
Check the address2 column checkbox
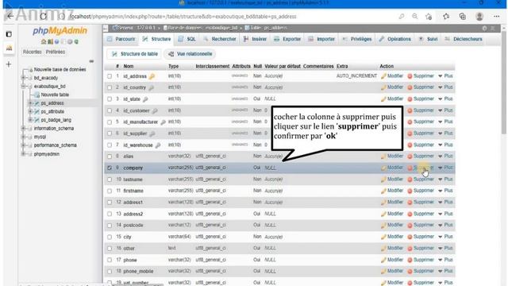point(110,214)
